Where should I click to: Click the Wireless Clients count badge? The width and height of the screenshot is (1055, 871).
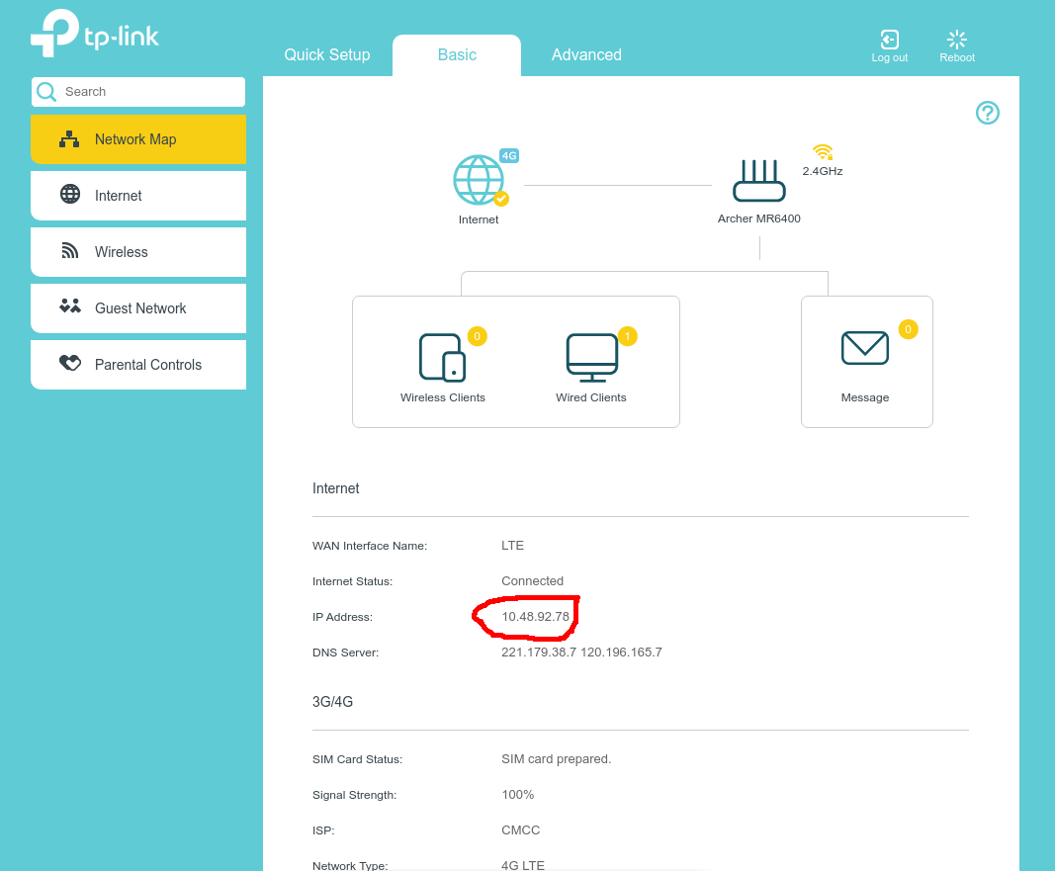(477, 336)
